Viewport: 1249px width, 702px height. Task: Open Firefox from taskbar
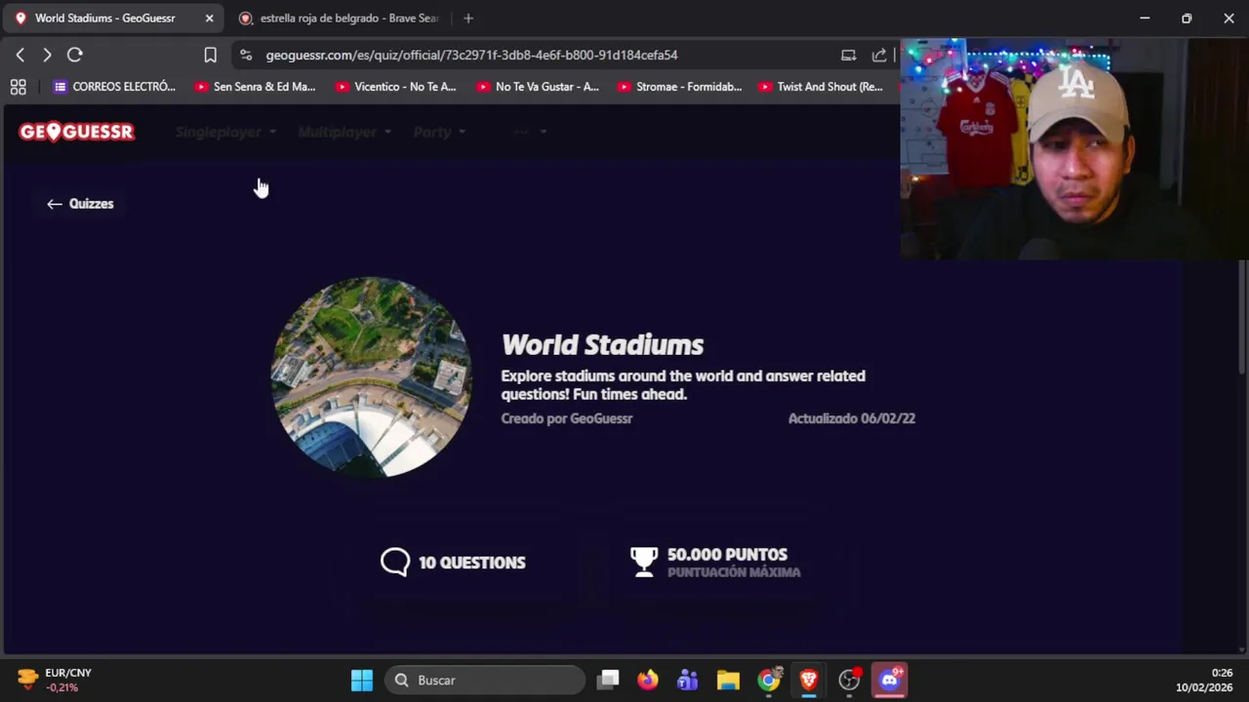click(648, 680)
